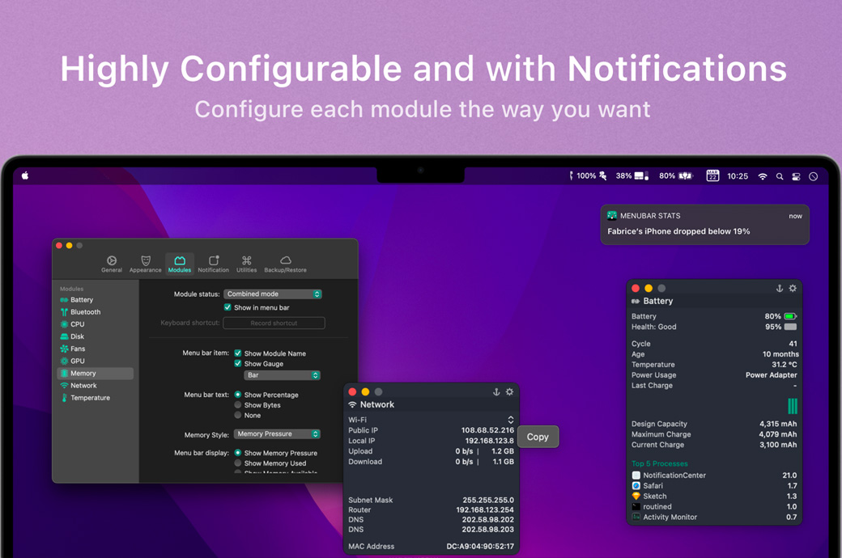The height and width of the screenshot is (558, 842).
Task: Click the Wi-Fi menu bar icon
Action: (763, 176)
